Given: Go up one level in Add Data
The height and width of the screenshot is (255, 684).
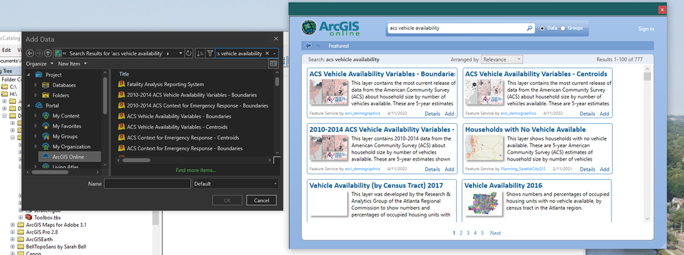Looking at the screenshot, I should 48,53.
